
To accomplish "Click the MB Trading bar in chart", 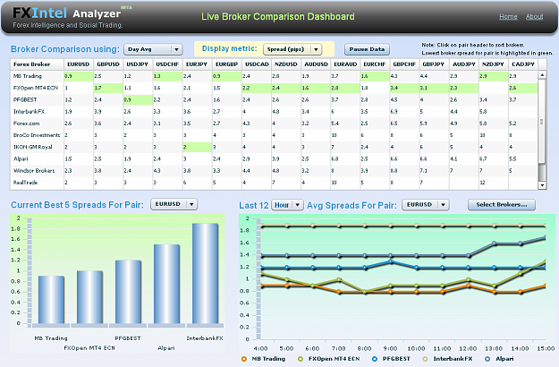I will click(51, 300).
